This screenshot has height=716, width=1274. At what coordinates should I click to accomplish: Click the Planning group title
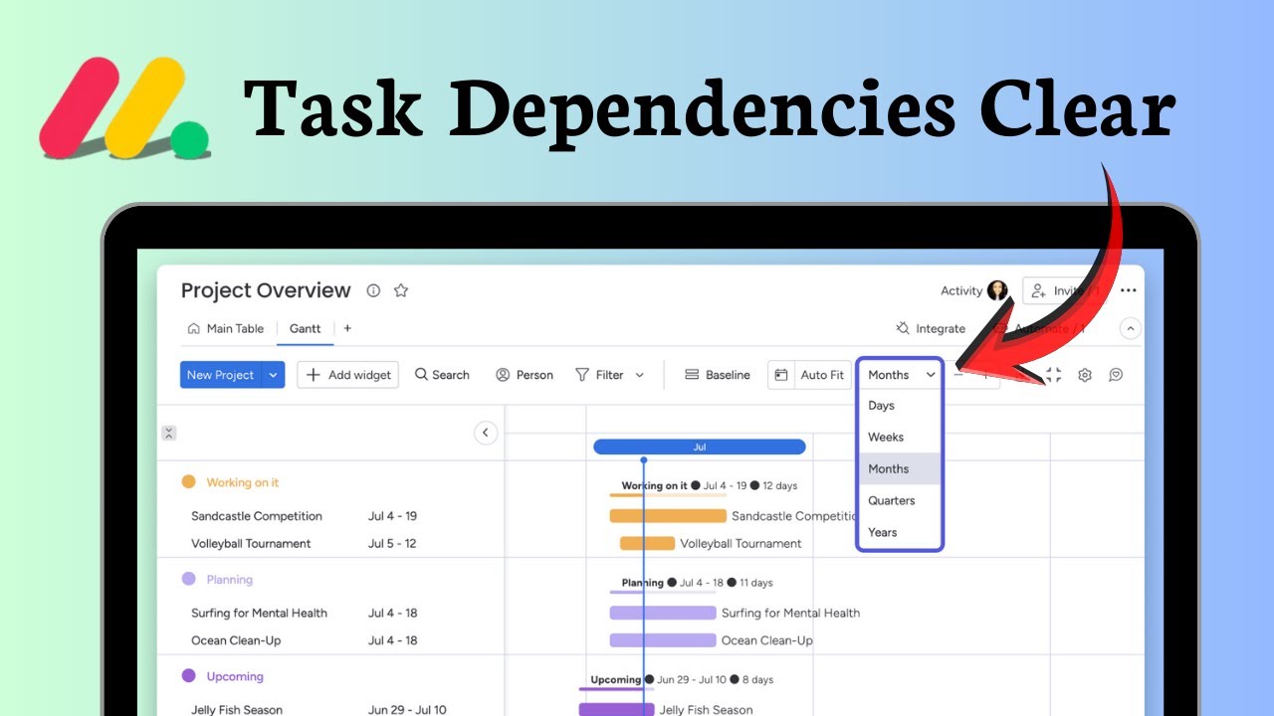coord(230,579)
